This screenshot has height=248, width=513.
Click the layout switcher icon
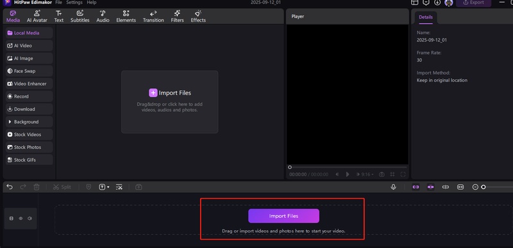click(414, 3)
